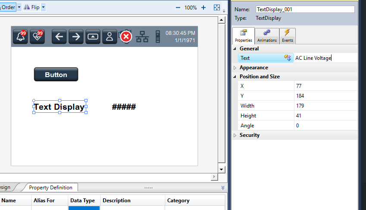Zoom in with the plus icon
The image size is (366, 210).
[x=203, y=8]
